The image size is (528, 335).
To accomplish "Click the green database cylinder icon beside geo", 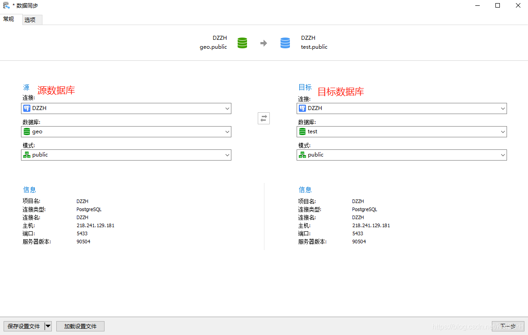I will 26,131.
